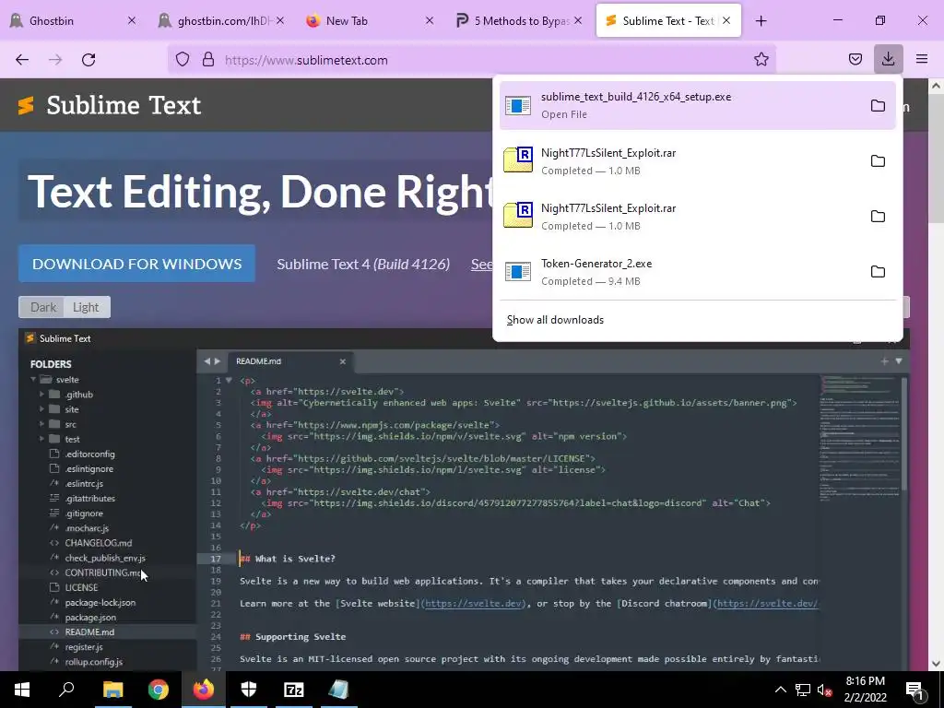Toggle the Firefox downloads panel button
This screenshot has height=708, width=944.
[888, 60]
